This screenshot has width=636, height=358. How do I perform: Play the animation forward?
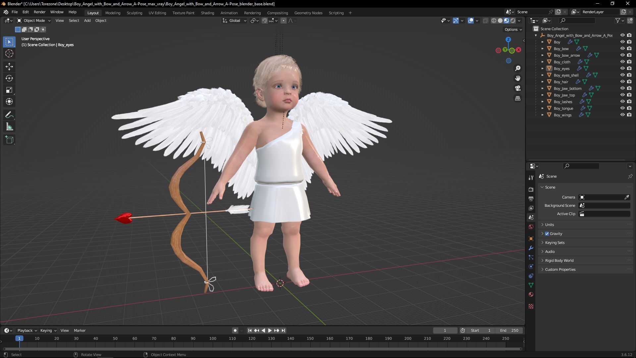coord(270,330)
